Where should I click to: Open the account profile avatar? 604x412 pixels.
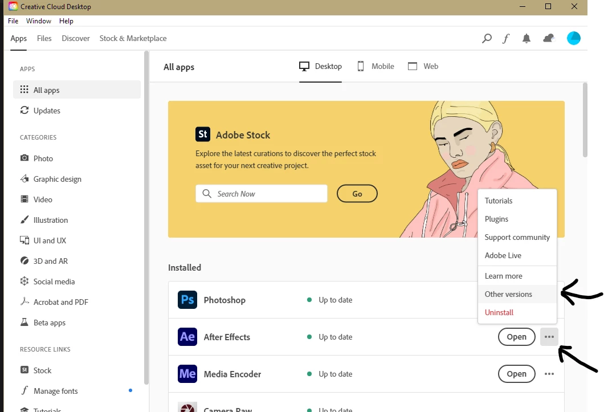[x=574, y=38]
